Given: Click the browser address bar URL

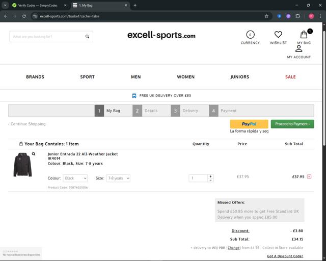Looking at the screenshot, I should point(70,16).
